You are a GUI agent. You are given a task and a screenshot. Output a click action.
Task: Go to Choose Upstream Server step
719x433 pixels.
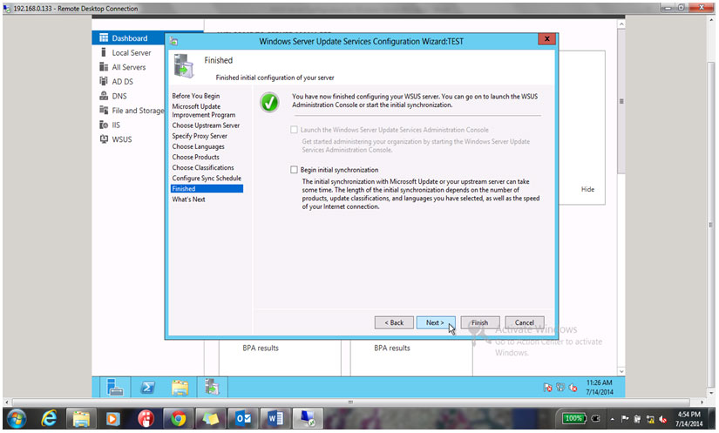[x=206, y=125]
